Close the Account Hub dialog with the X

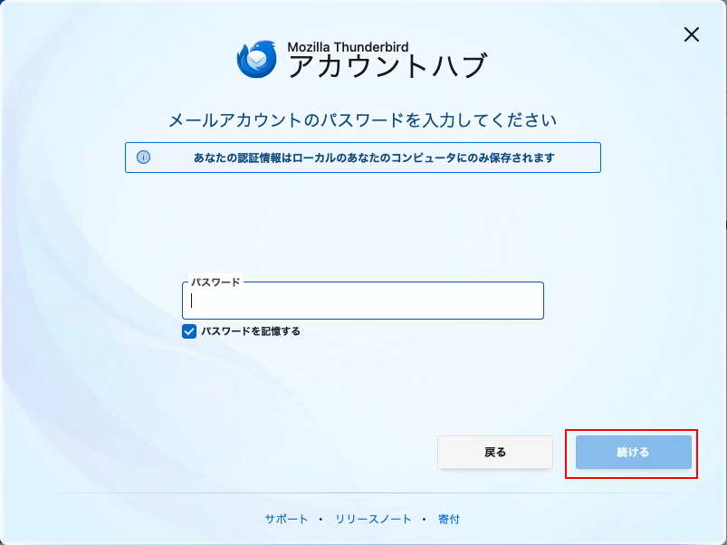pos(692,34)
